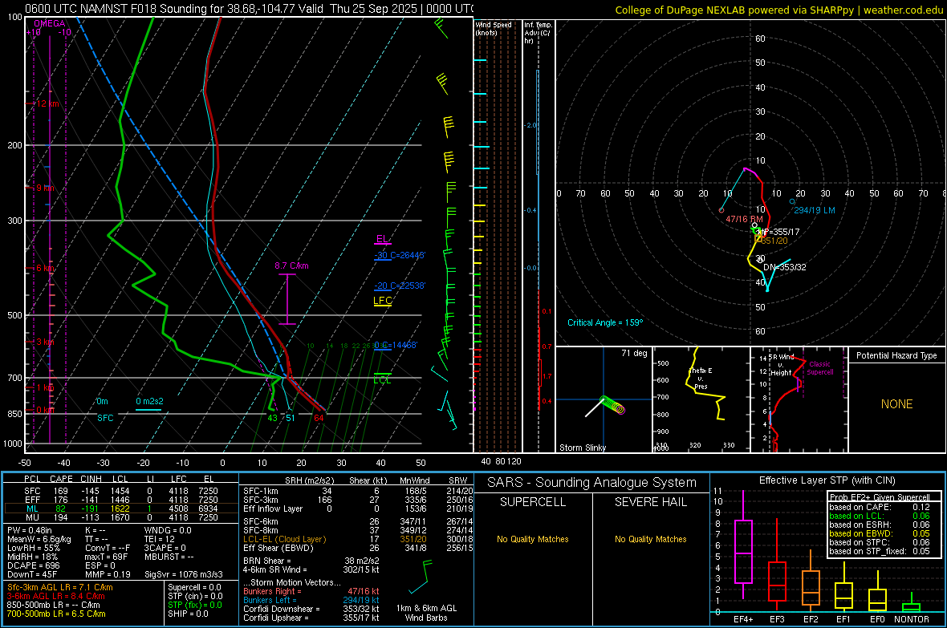
Task: Click the 71 deg slinky tilt value
Action: pos(634,353)
